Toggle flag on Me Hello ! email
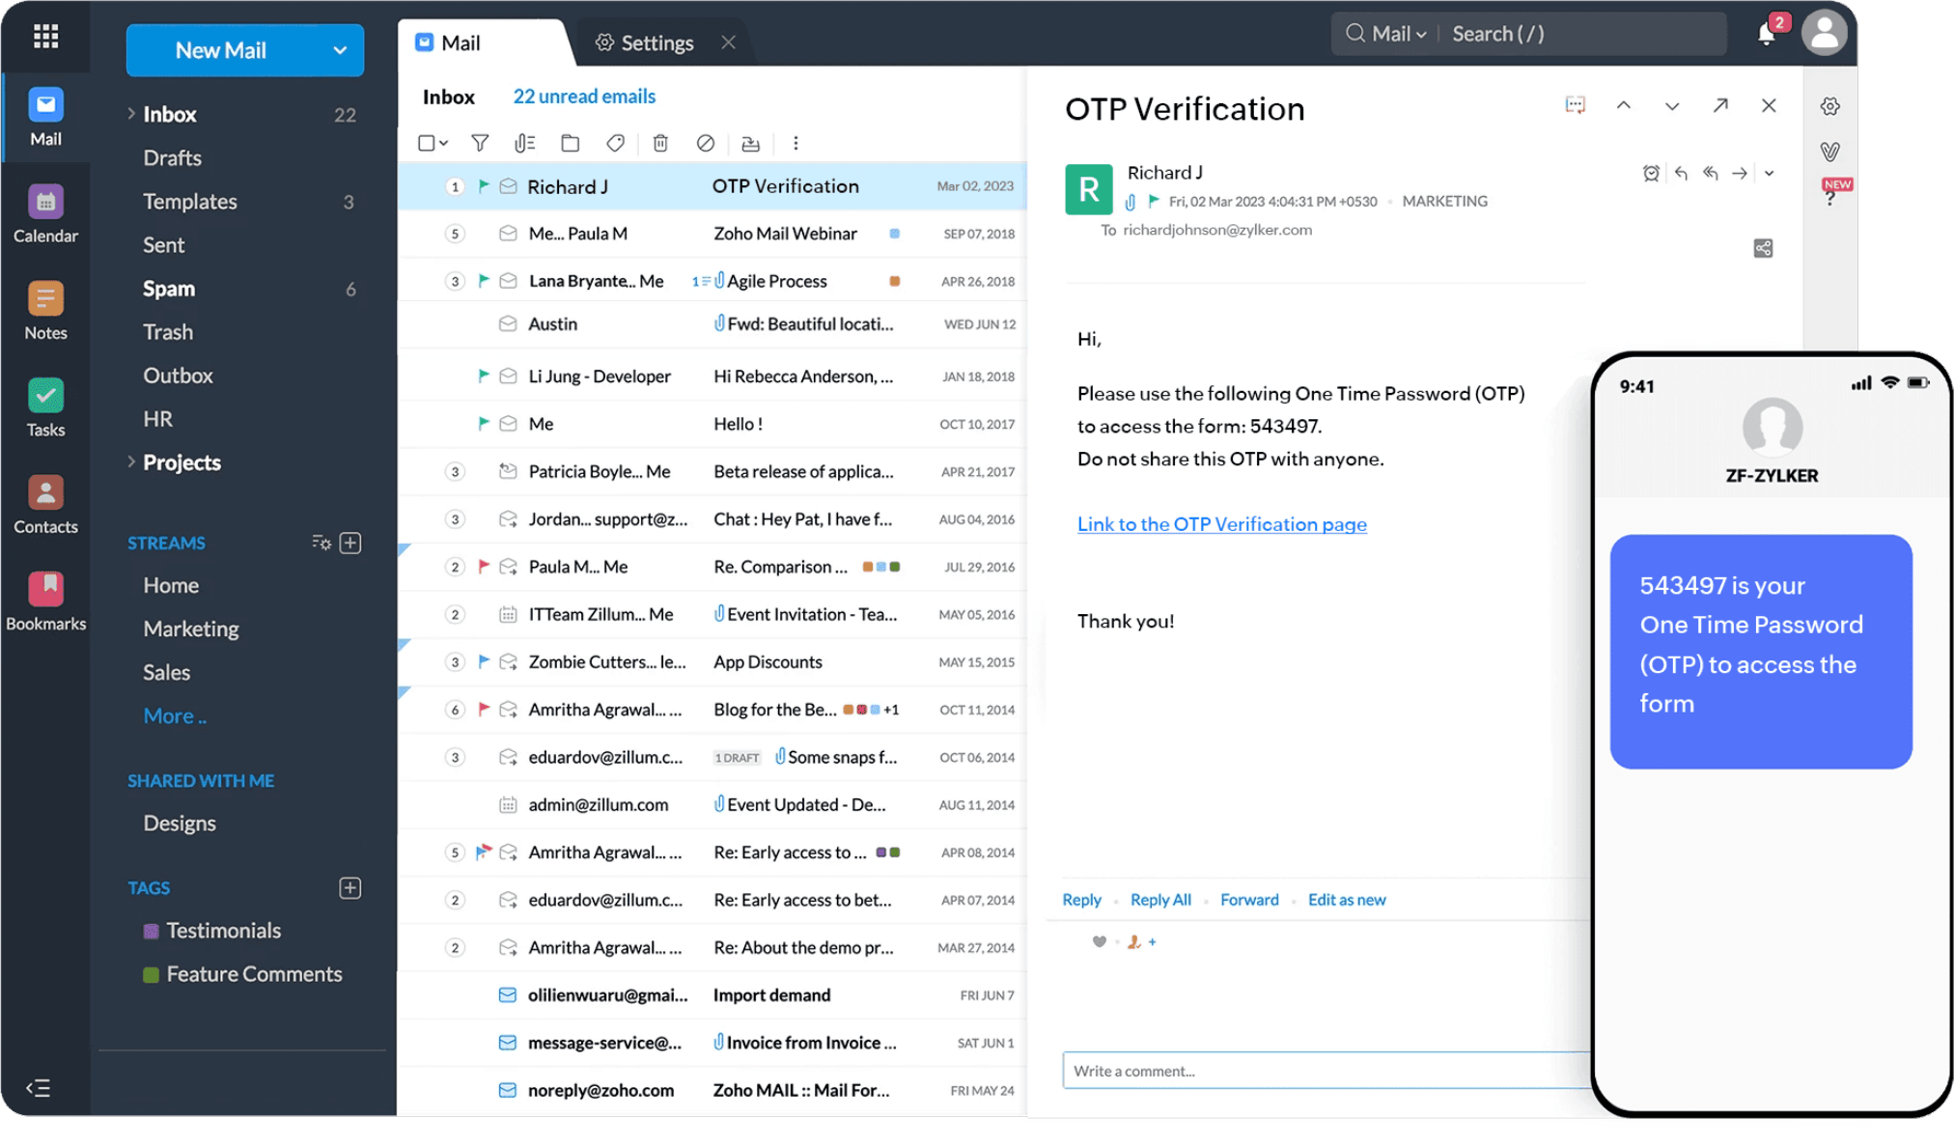Viewport: 1954px width, 1145px height. click(484, 423)
